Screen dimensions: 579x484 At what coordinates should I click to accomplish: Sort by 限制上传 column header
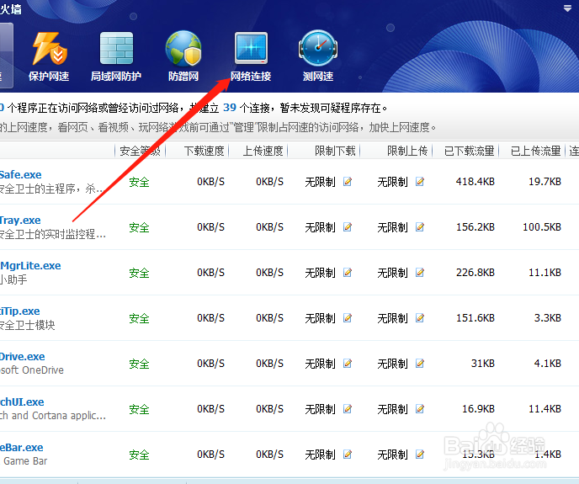pos(407,151)
